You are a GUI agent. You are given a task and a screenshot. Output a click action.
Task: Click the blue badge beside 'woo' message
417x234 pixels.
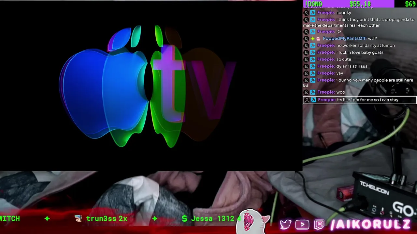(x=313, y=92)
